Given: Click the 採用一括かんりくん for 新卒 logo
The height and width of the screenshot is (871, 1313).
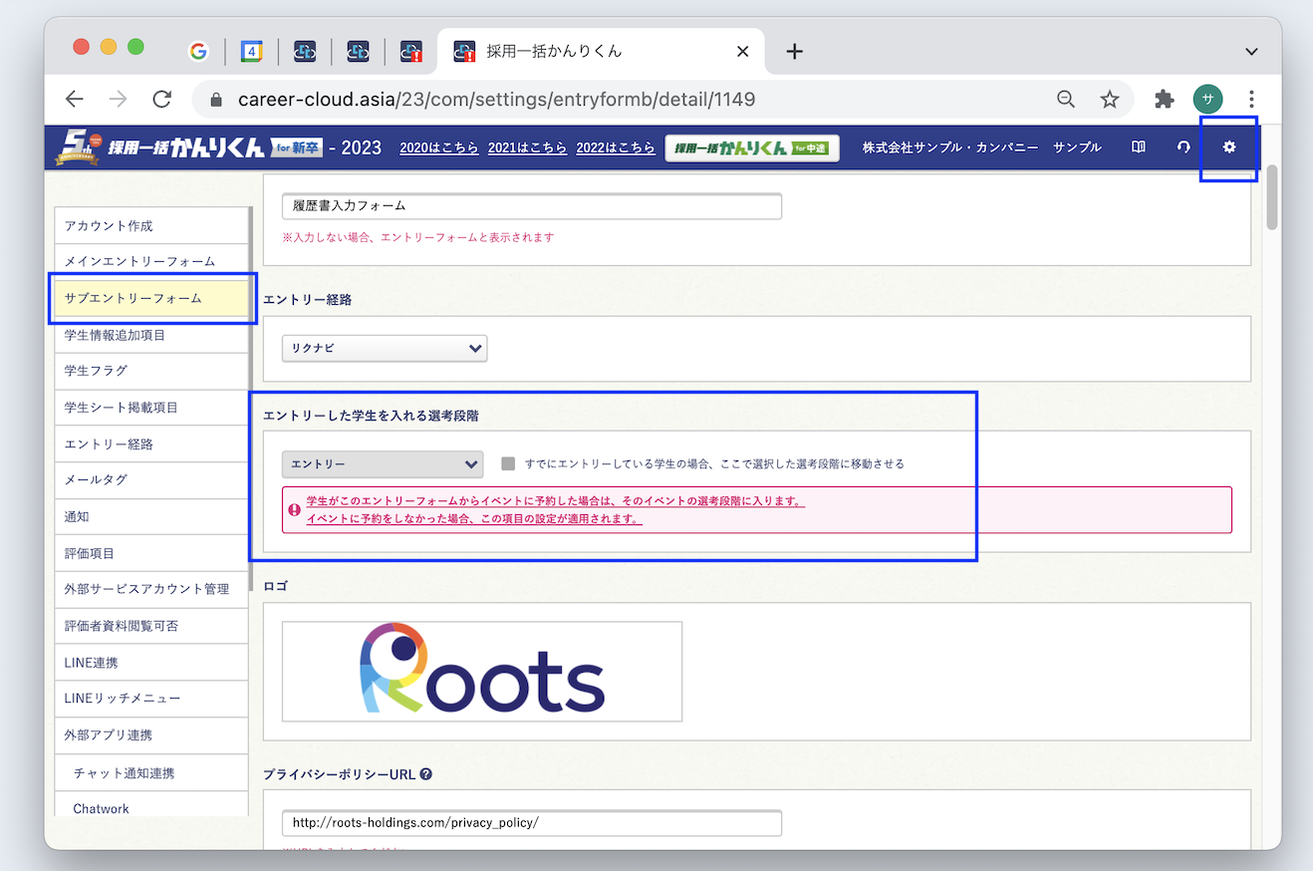Looking at the screenshot, I should [189, 147].
